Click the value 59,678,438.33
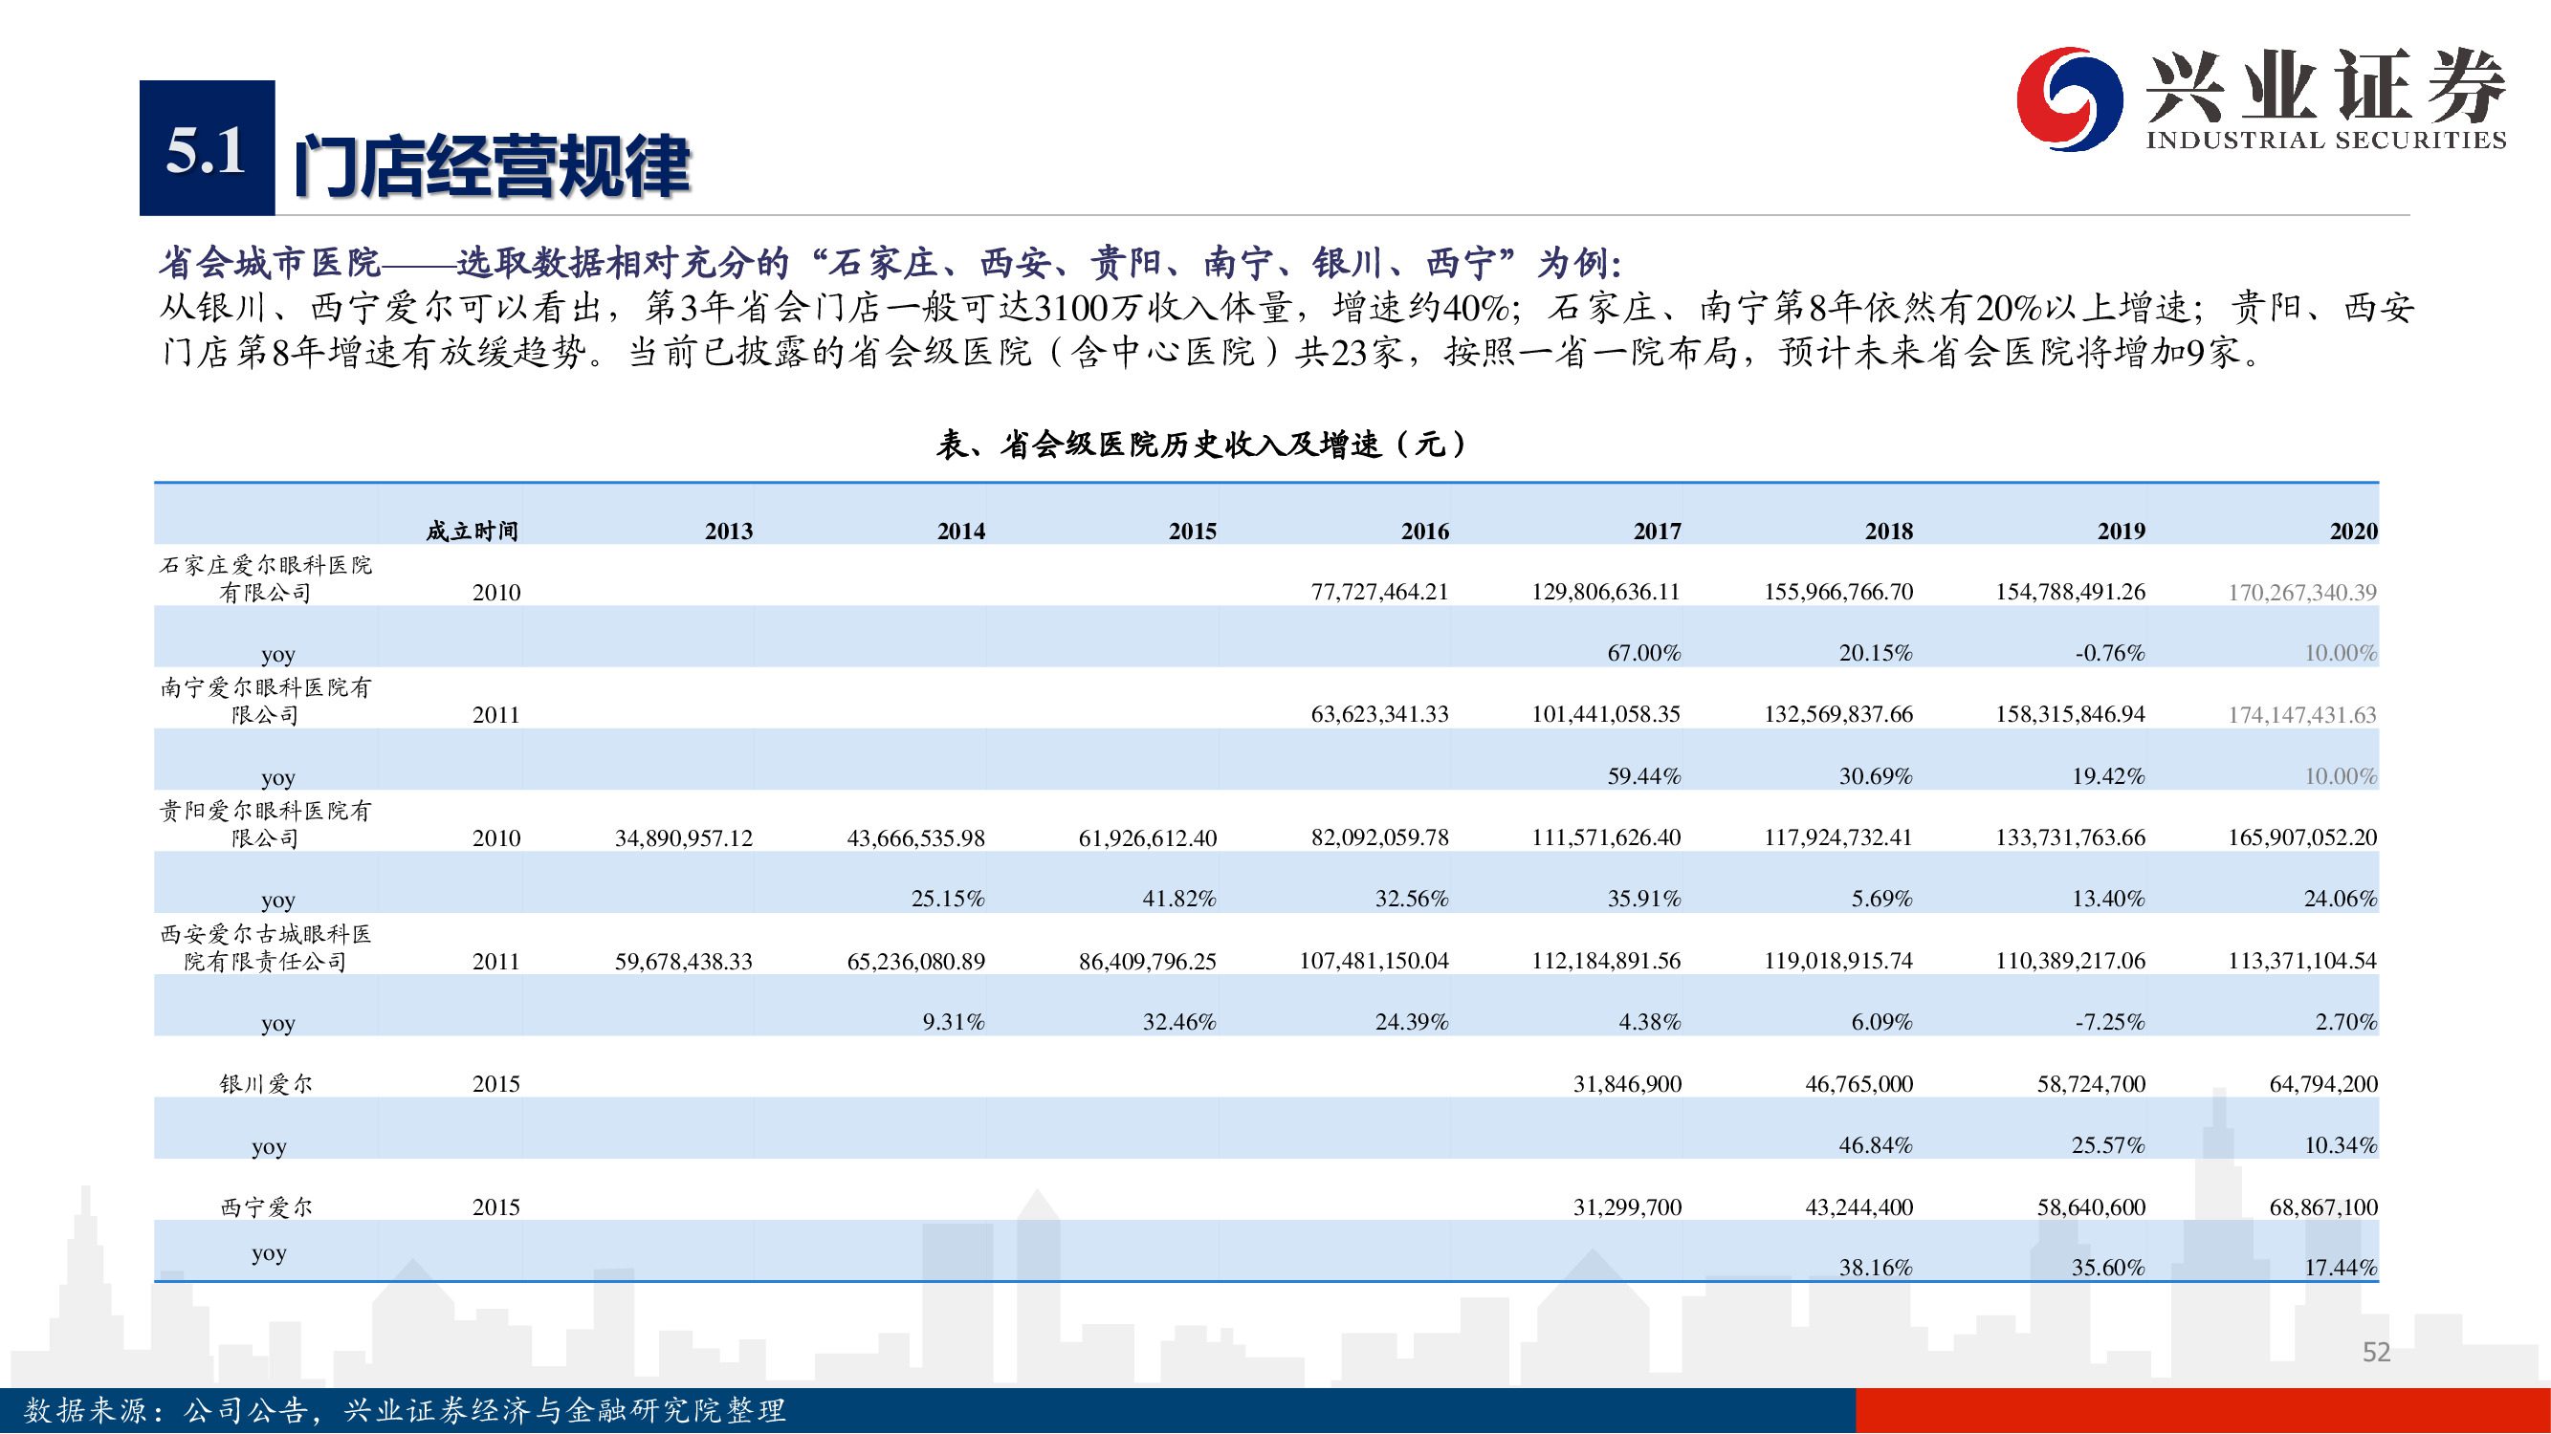Image resolution: width=2551 pixels, height=1434 pixels. coord(683,961)
